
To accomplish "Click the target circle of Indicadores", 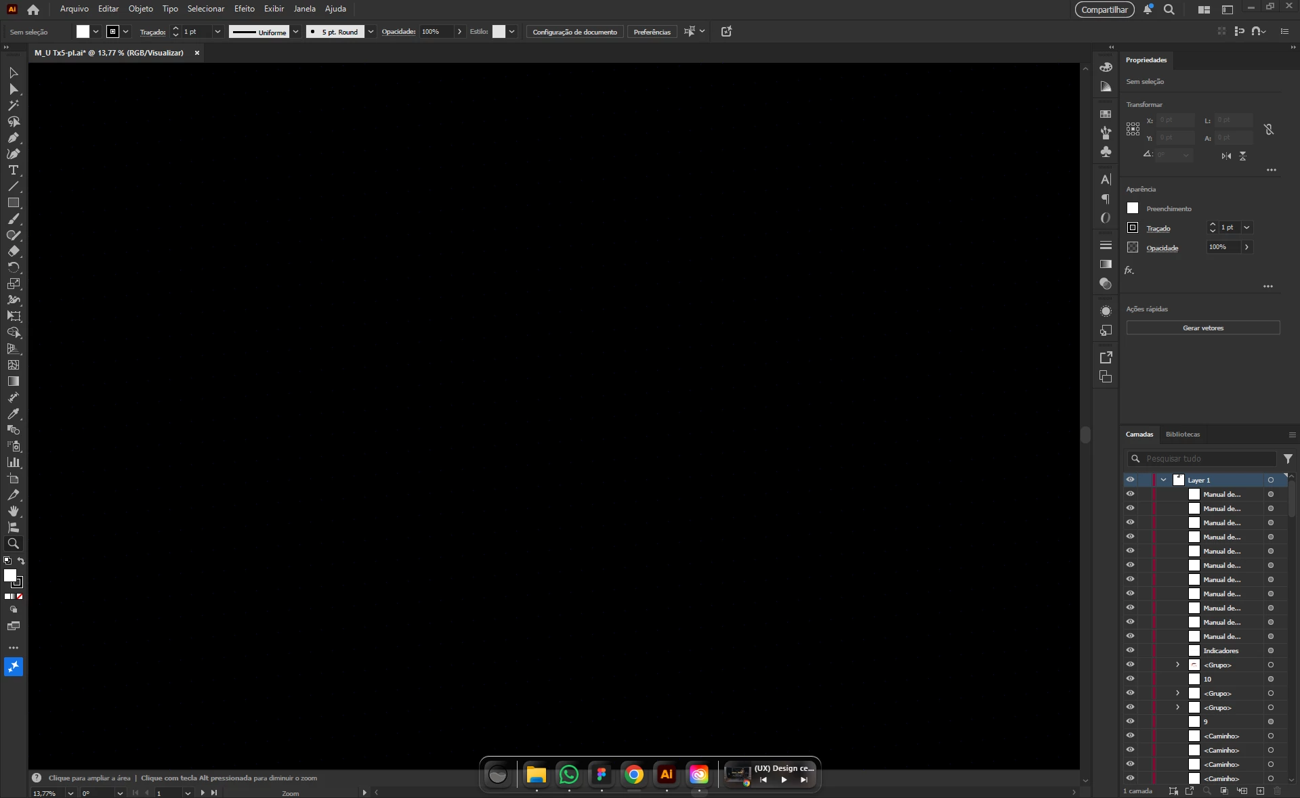I will (x=1271, y=650).
